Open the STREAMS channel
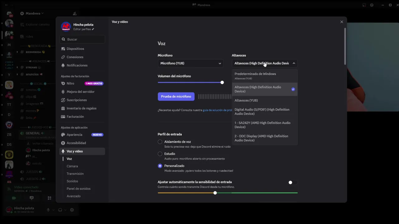The width and height of the screenshot is (399, 224). (x=31, y=68)
